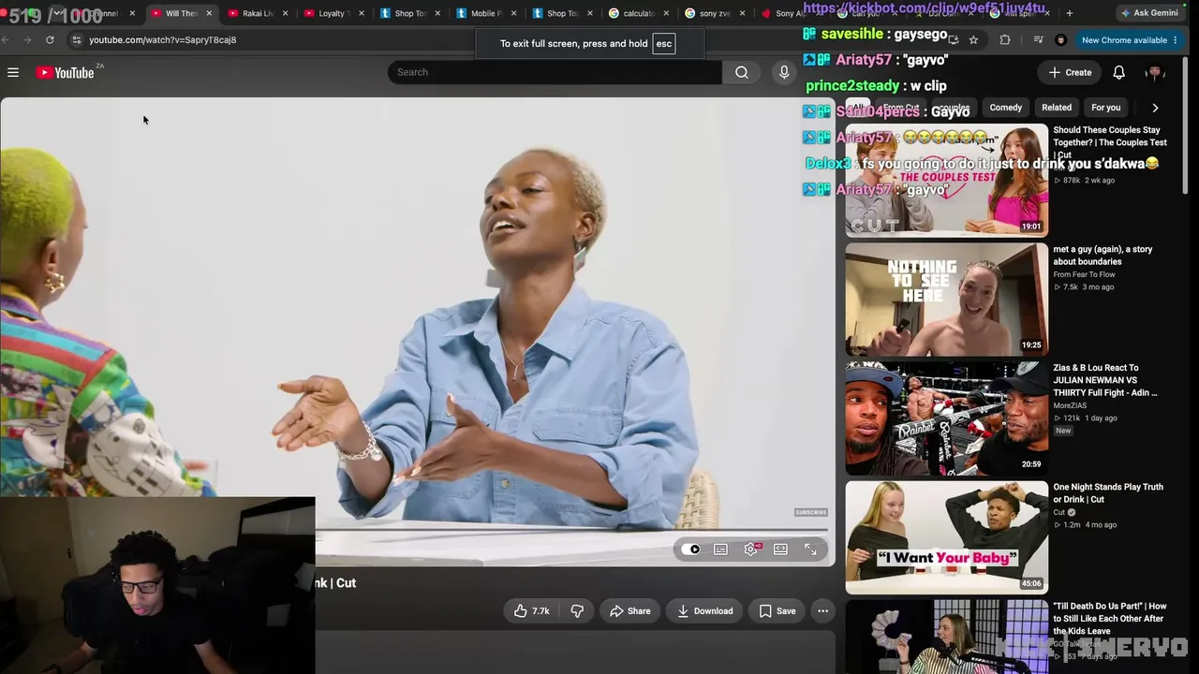The height and width of the screenshot is (674, 1199).
Task: Click the Download button
Action: pos(705,611)
